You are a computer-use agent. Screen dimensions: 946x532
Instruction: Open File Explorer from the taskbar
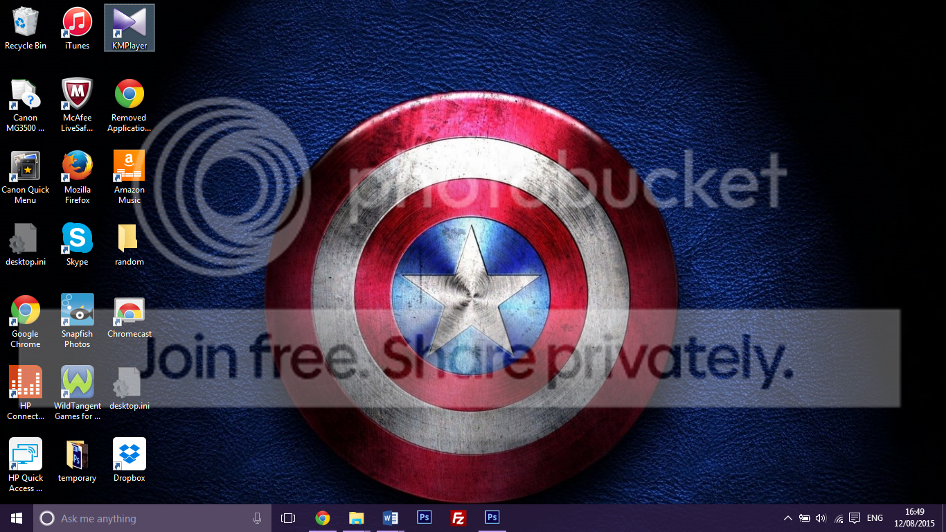(x=356, y=518)
